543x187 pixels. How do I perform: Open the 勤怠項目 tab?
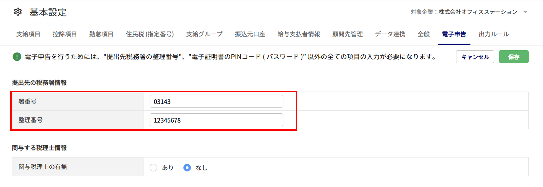click(101, 34)
